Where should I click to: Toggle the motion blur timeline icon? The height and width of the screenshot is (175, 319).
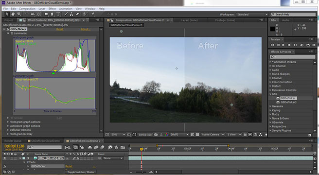coord(102,147)
